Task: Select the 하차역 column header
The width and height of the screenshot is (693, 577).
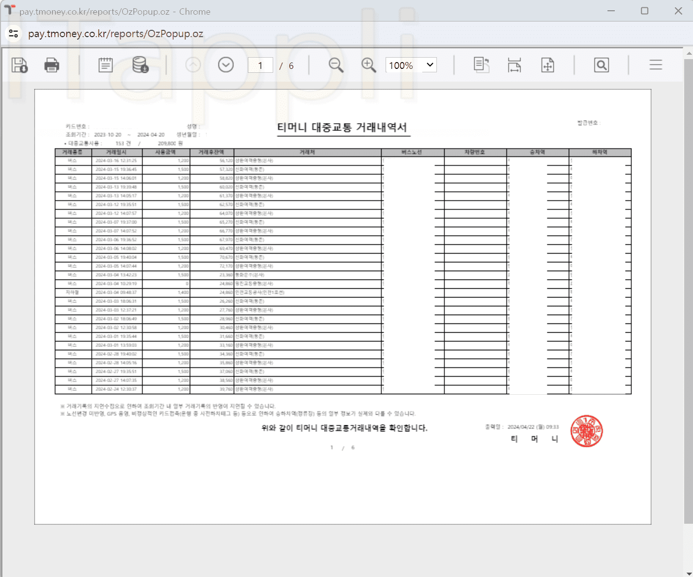Action: pos(600,152)
